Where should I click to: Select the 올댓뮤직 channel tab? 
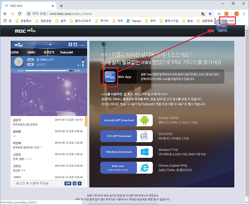pyautogui.click(x=49, y=52)
